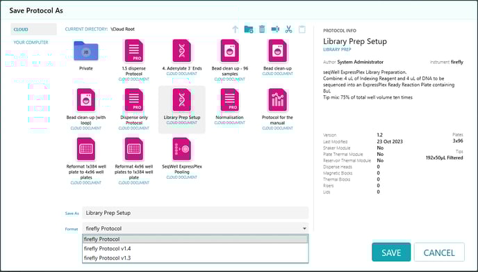Click the 192x50µL Filtered tips value
Image resolution: width=478 pixels, height=272 pixels.
tap(444, 158)
